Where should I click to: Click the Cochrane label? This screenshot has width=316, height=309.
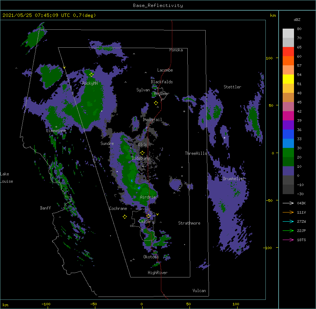tap(118, 208)
